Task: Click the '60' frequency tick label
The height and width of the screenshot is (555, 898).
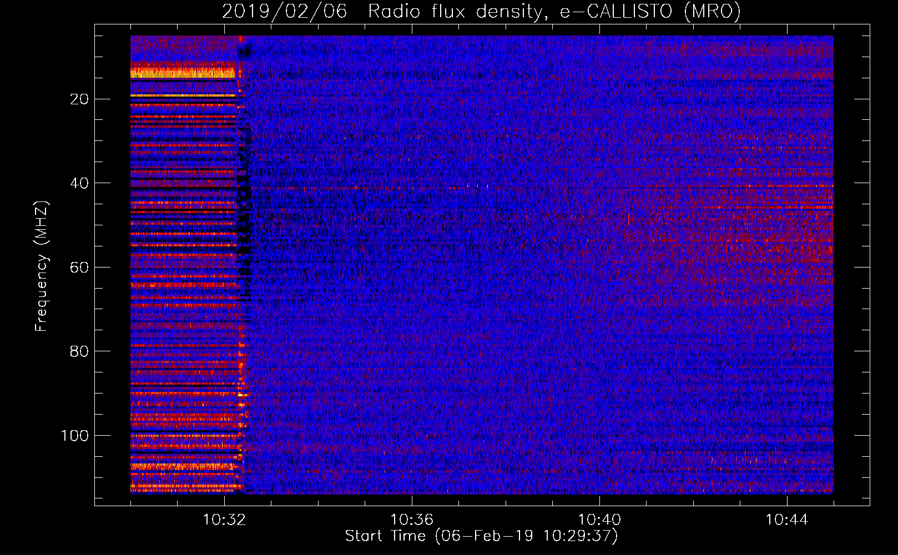Action: point(79,268)
